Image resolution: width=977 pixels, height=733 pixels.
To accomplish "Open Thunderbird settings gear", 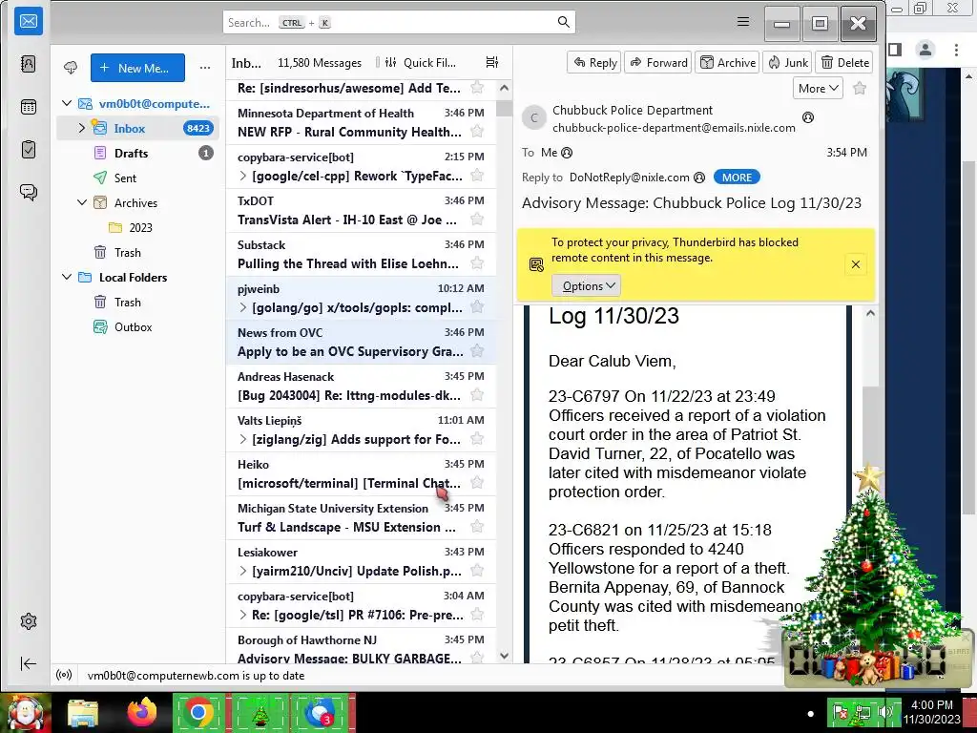I will pos(29,621).
